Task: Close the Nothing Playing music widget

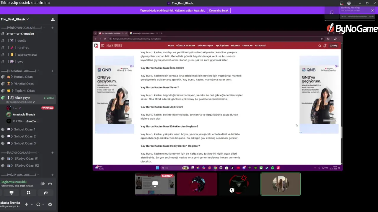Action: [x=372, y=11]
